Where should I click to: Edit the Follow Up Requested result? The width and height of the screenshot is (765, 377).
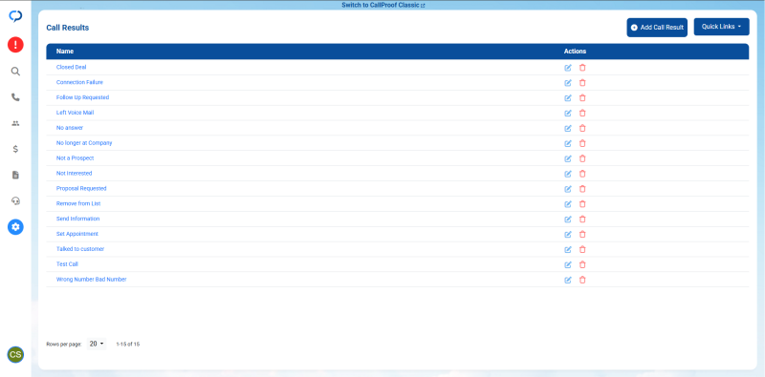(568, 98)
